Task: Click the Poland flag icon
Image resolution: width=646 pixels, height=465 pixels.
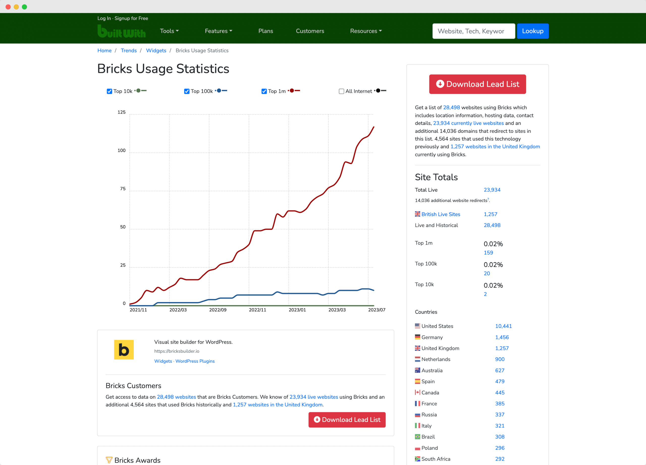Action: (x=417, y=448)
